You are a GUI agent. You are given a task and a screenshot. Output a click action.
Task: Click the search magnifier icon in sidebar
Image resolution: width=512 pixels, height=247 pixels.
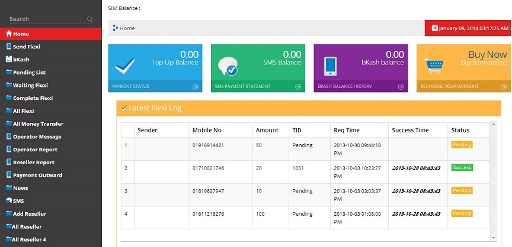coord(89,19)
